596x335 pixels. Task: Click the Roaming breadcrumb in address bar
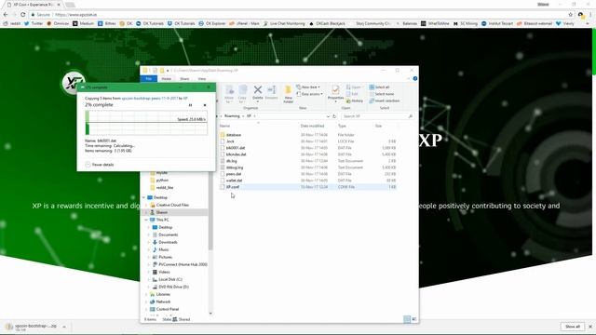click(x=232, y=116)
